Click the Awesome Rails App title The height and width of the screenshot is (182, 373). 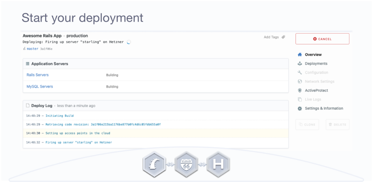(x=42, y=36)
